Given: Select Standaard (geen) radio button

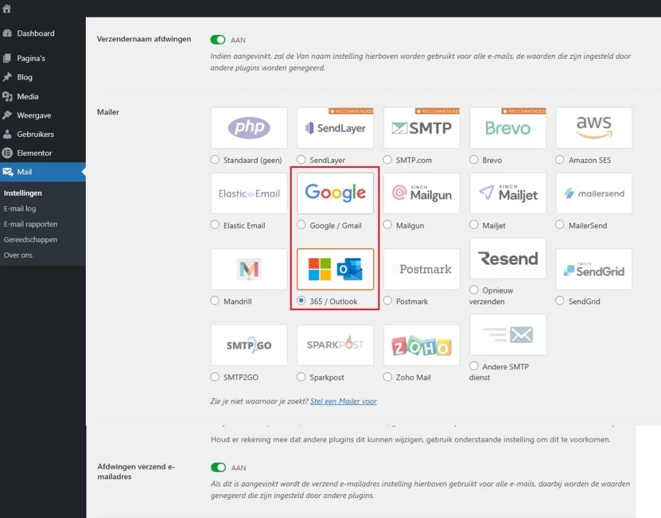Looking at the screenshot, I should tap(215, 160).
